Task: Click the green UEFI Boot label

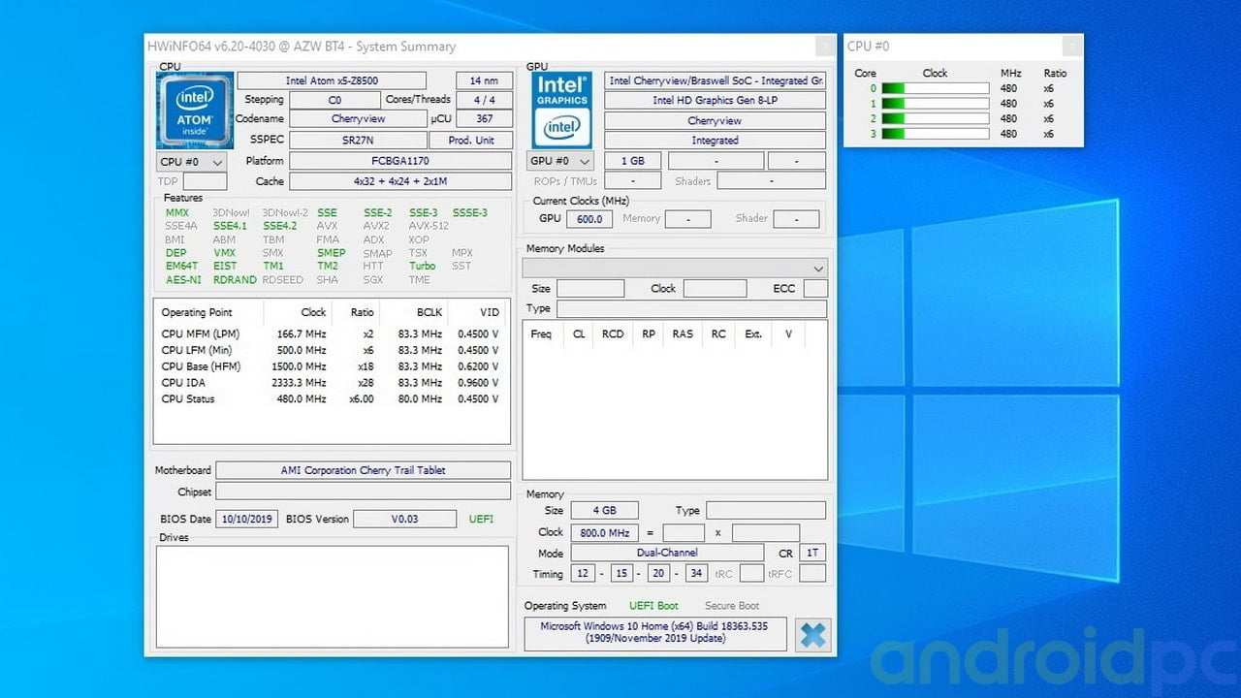Action: (653, 606)
